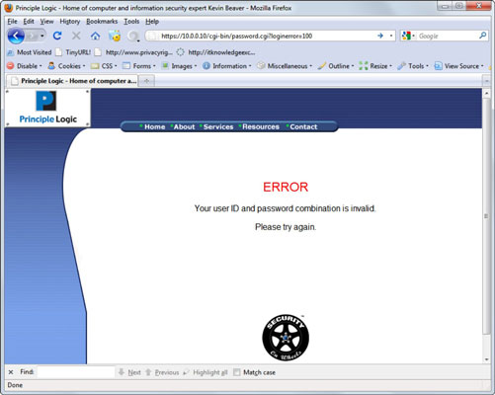Click the Security On Wheels logo
The height and width of the screenshot is (395, 495).
tap(286, 338)
